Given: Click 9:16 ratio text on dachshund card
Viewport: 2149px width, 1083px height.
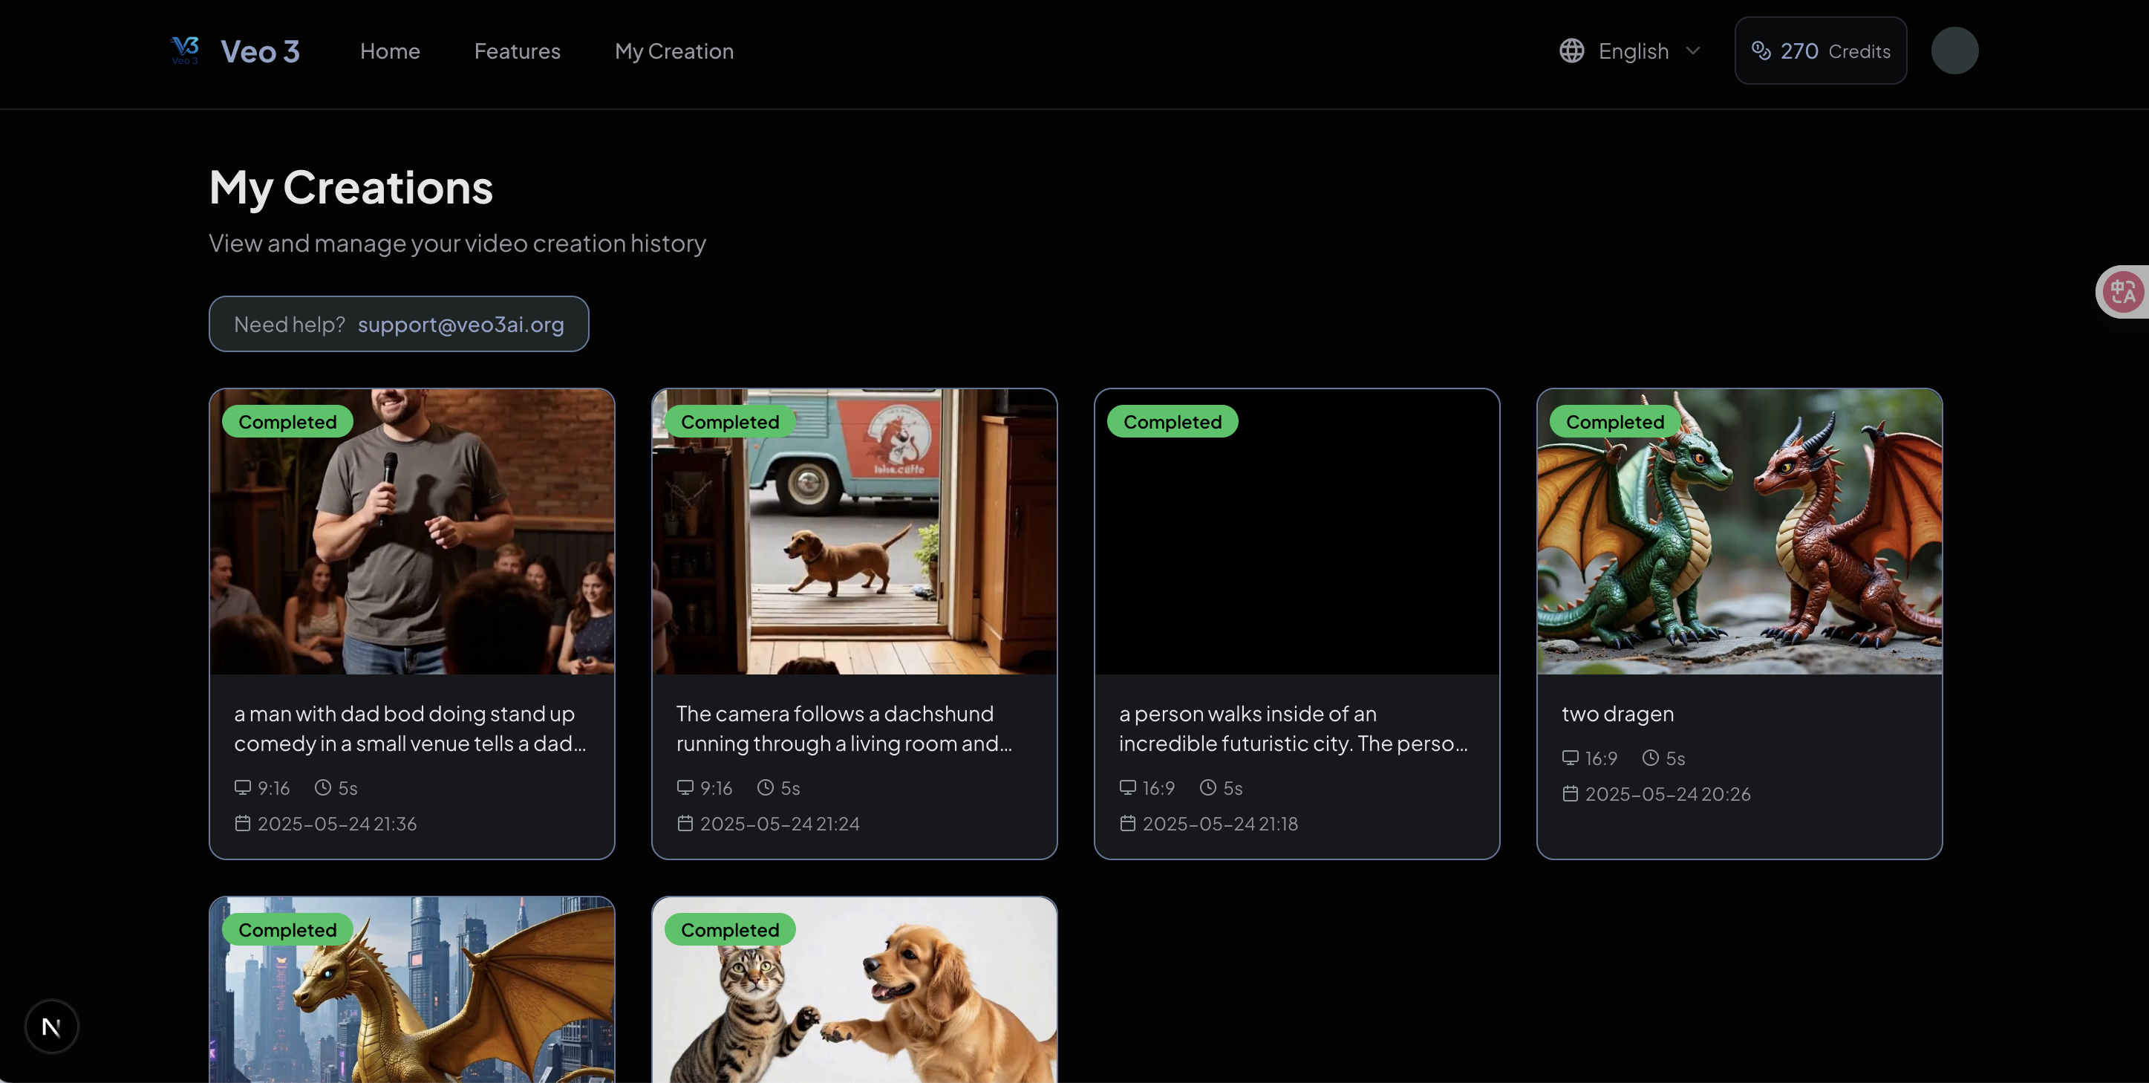Looking at the screenshot, I should [716, 787].
